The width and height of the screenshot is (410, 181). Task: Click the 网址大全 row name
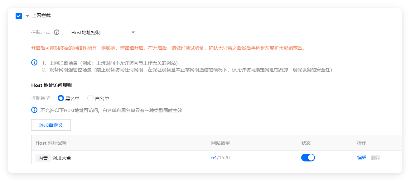click(62, 158)
